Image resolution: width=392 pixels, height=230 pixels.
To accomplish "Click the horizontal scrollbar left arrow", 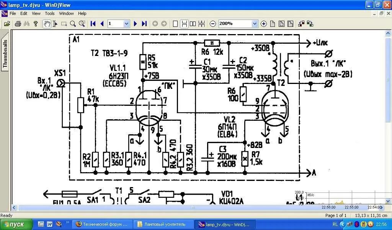I will pos(14,207).
